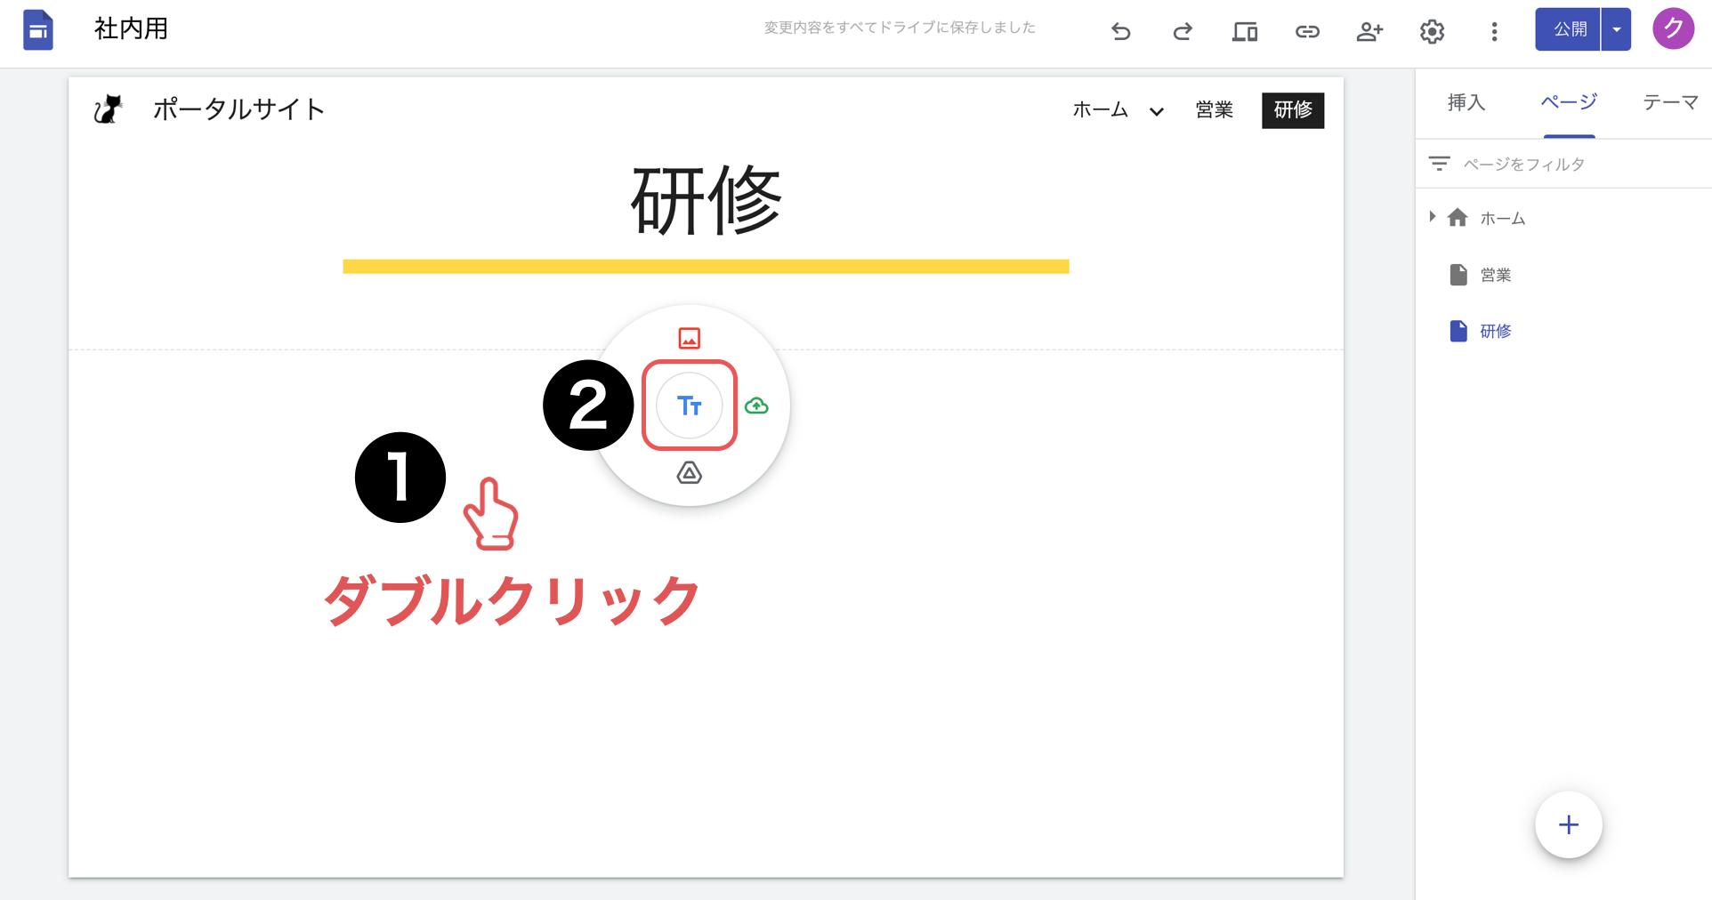Image resolution: width=1712 pixels, height=900 pixels.
Task: Open the three-dot more menu
Action: [1494, 32]
